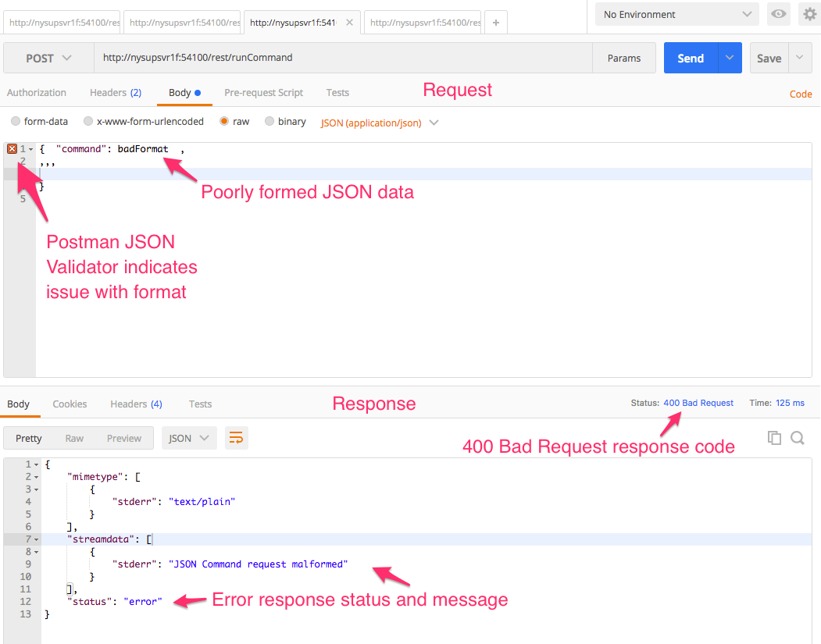
Task: Open the POST method dropdown
Action: click(x=48, y=59)
